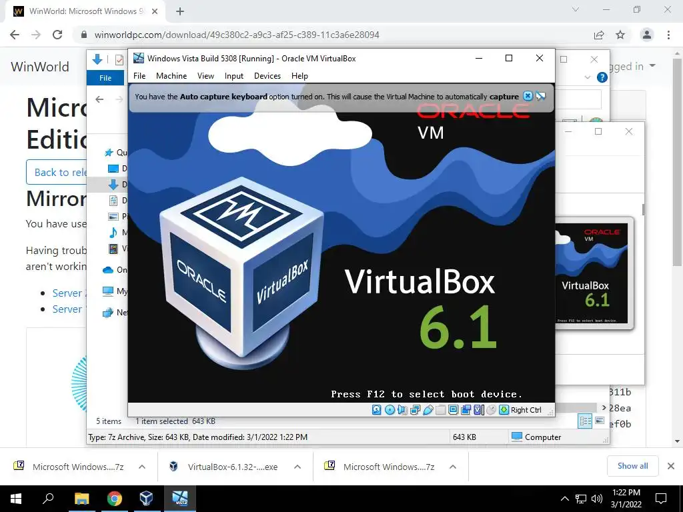Image resolution: width=683 pixels, height=512 pixels.
Task: Select the Pictures item in Explorer sidebar
Action: click(x=113, y=217)
